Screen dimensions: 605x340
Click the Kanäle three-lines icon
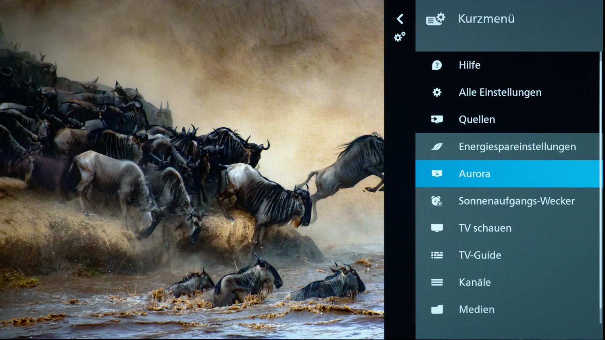coord(437,282)
